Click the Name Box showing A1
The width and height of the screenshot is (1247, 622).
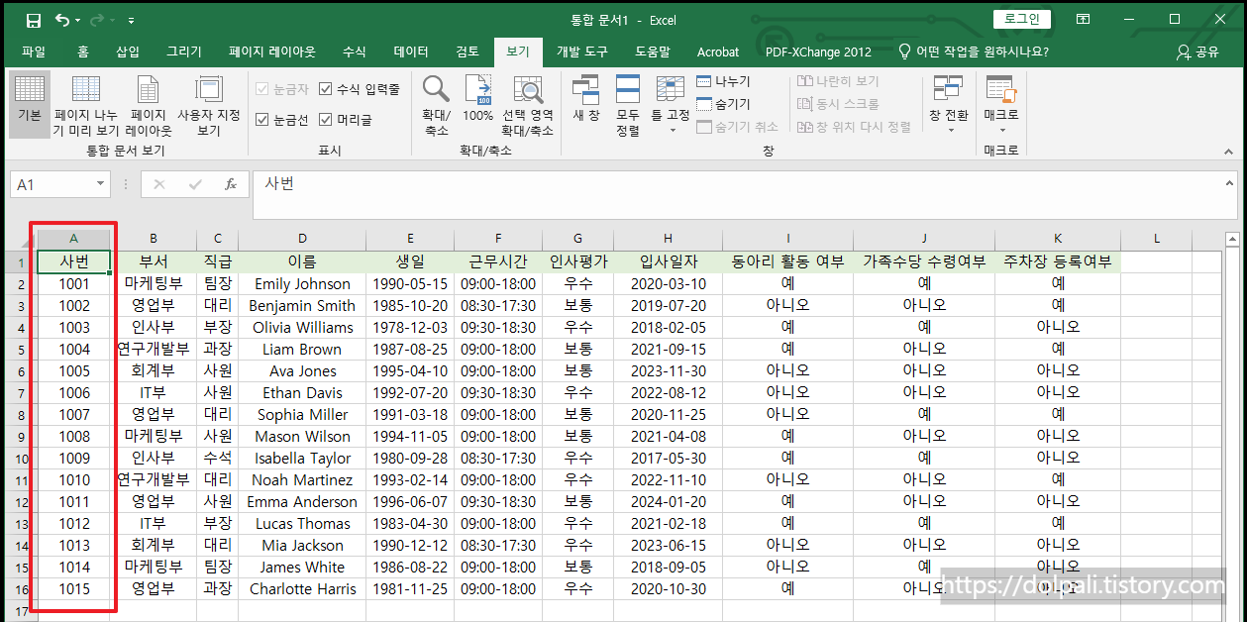point(52,185)
